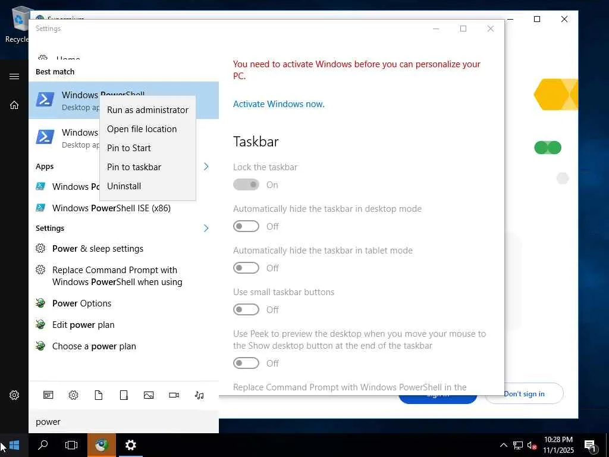
Task: Choose Open file location
Action: pyautogui.click(x=147, y=129)
